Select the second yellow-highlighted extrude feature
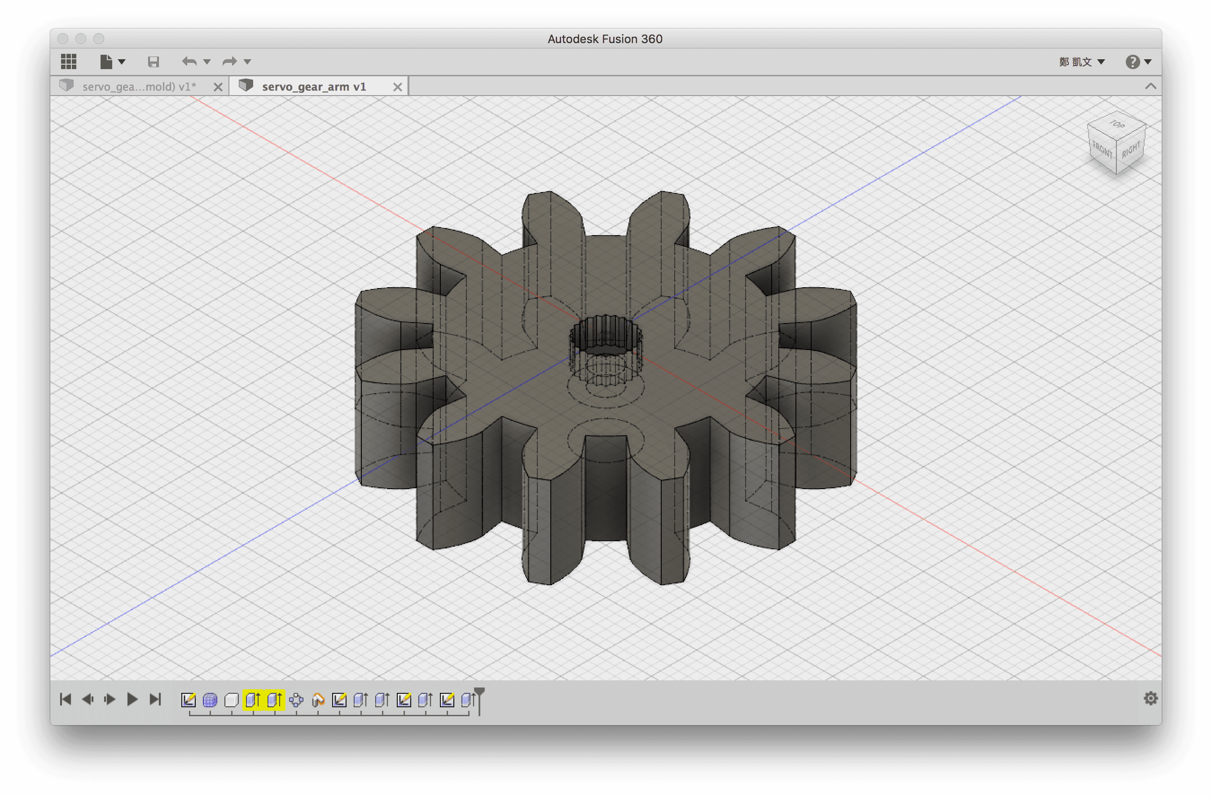 pos(274,701)
